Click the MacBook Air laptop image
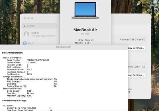 tap(85, 10)
